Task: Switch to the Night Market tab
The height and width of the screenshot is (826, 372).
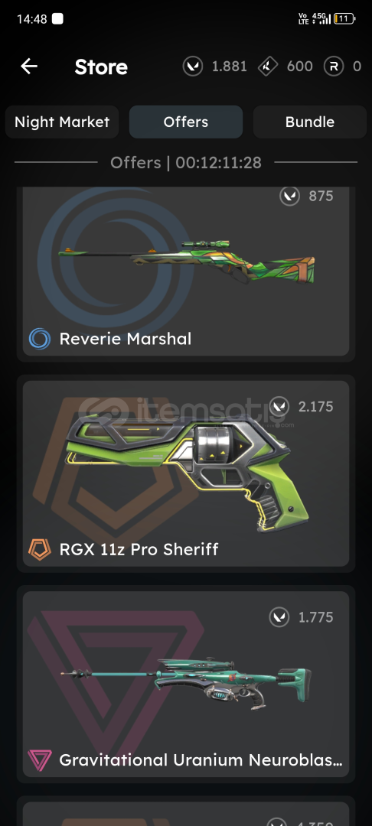Action: (x=62, y=122)
